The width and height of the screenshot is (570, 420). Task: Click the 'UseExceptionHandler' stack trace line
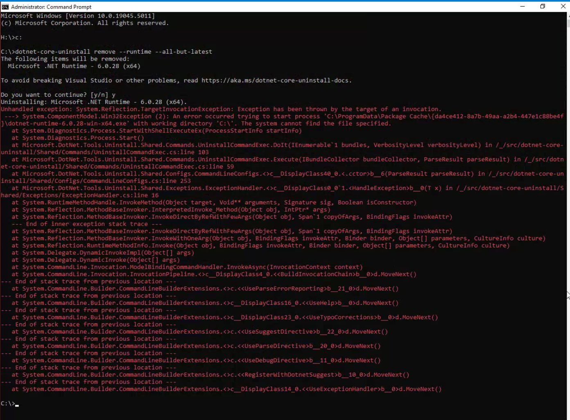[x=226, y=389]
